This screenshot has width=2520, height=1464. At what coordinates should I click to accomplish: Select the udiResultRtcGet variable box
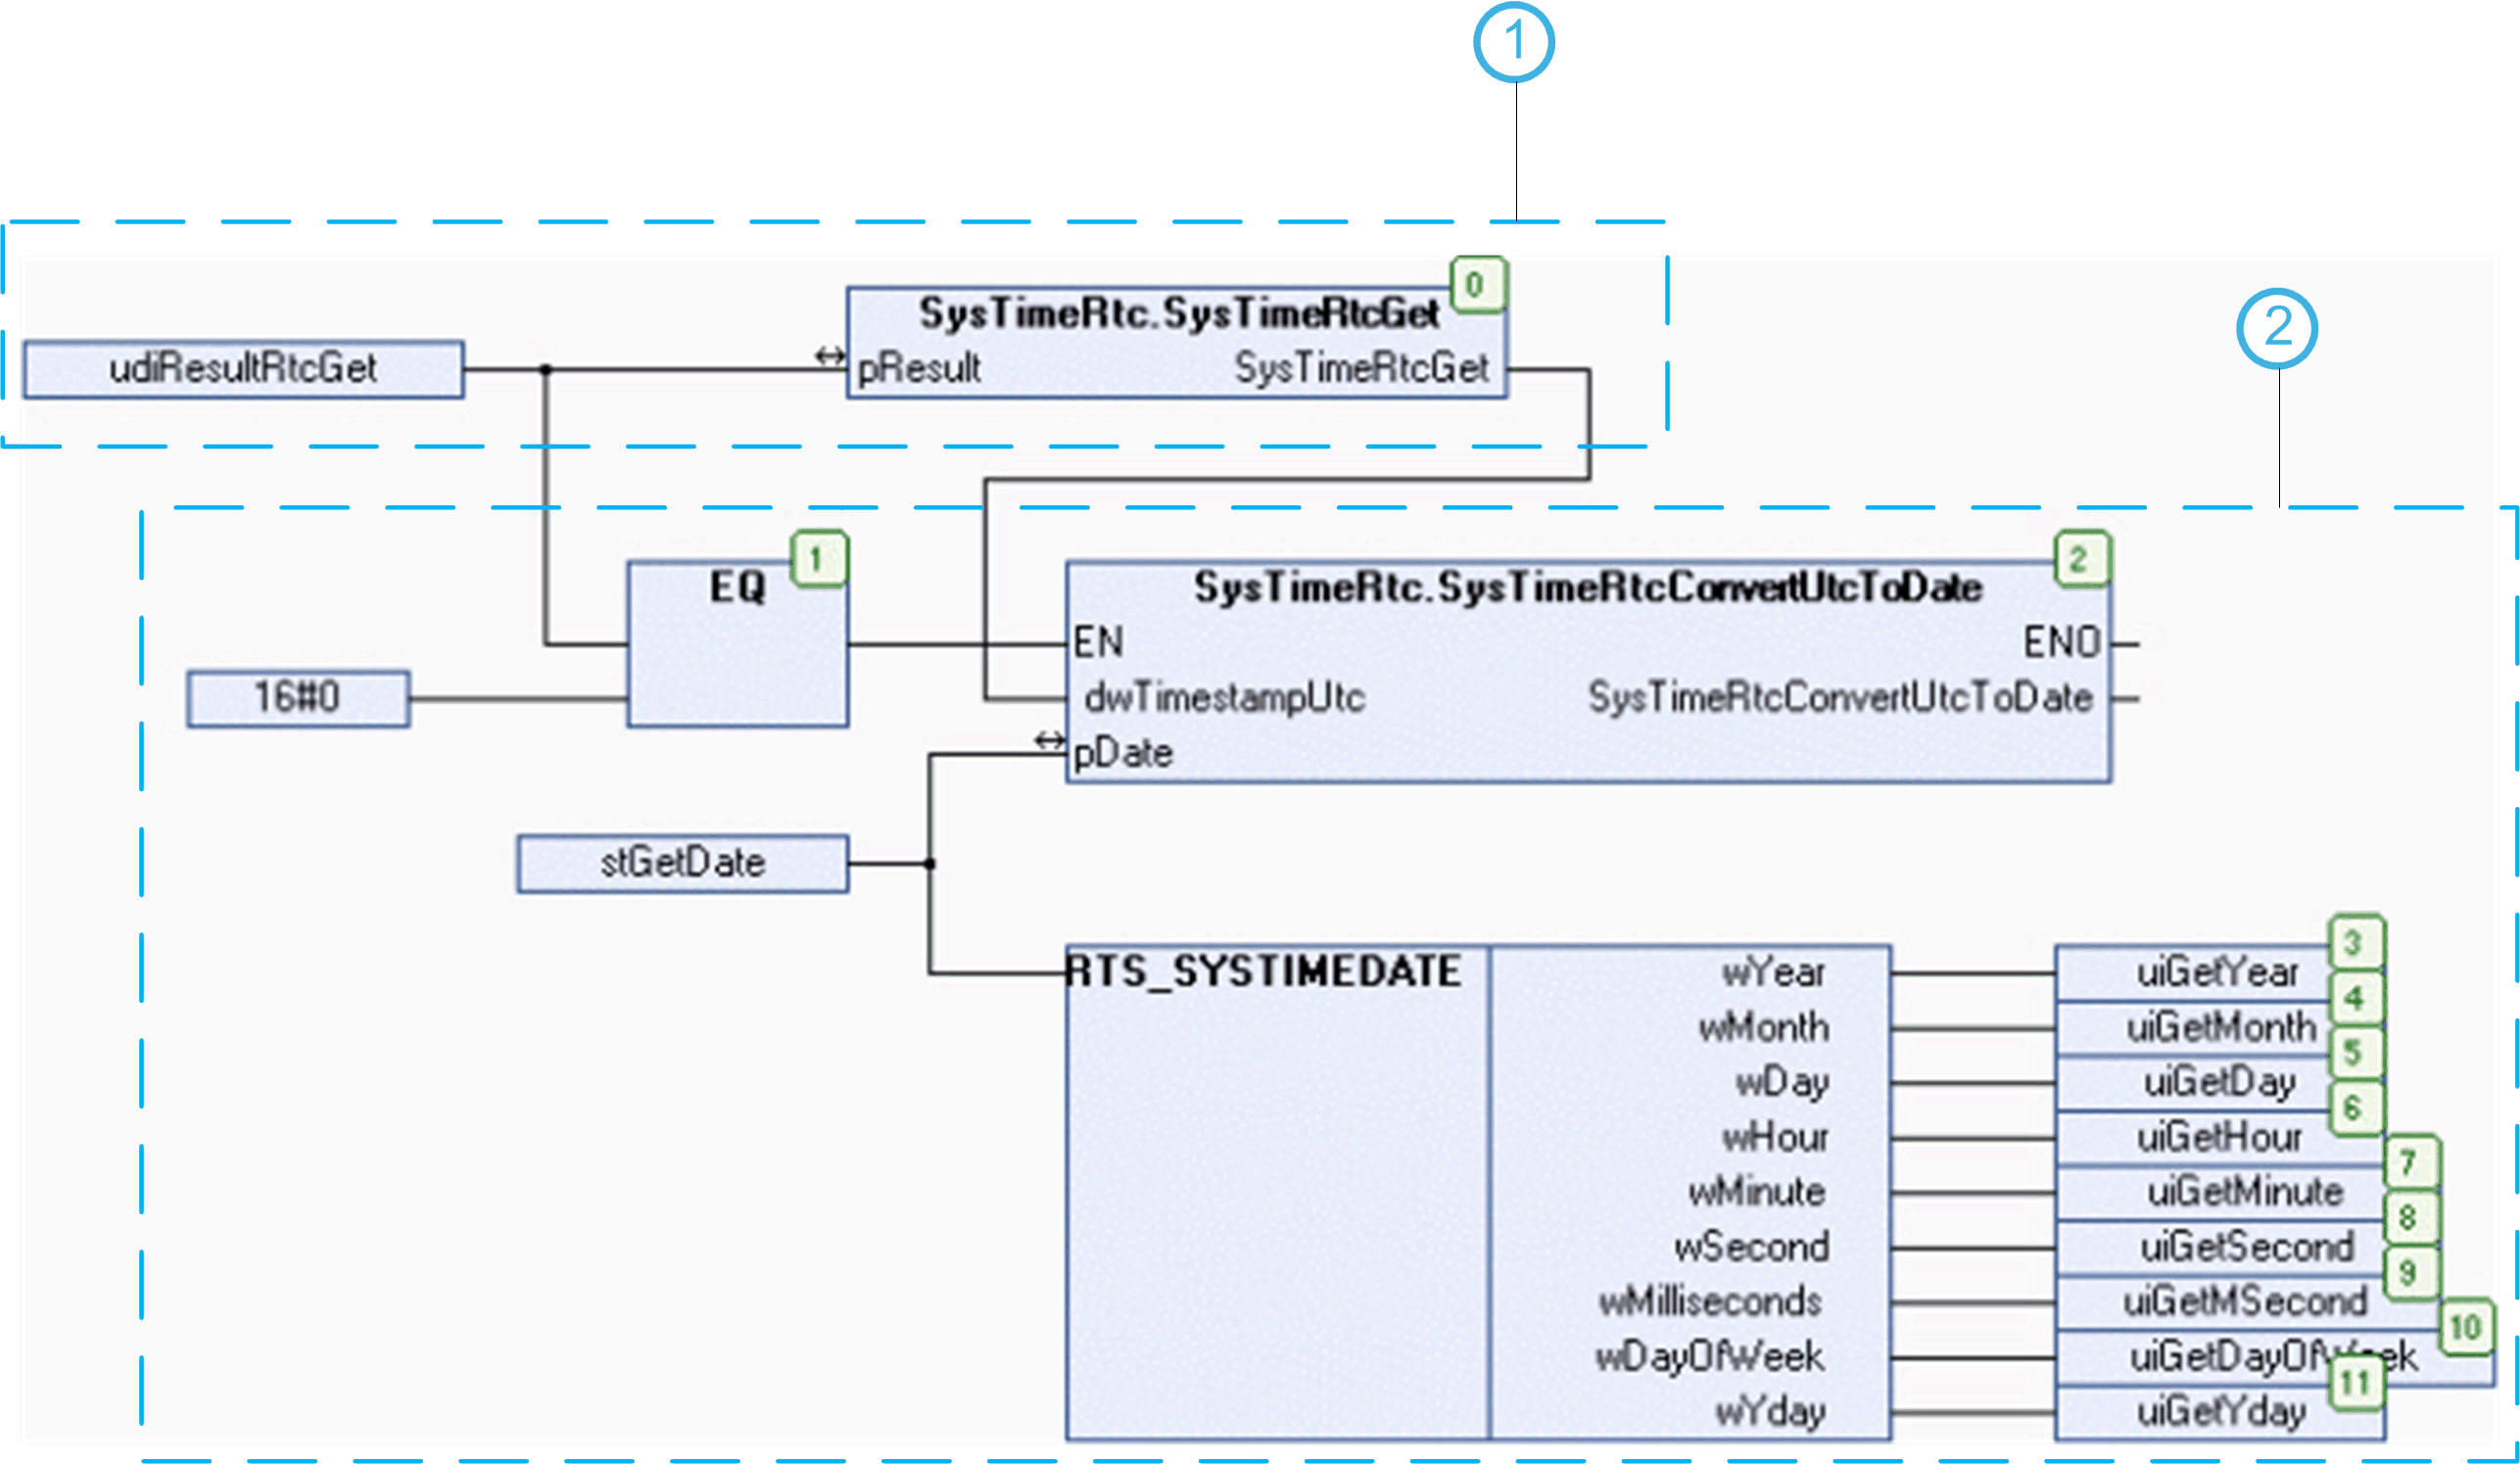[x=243, y=369]
